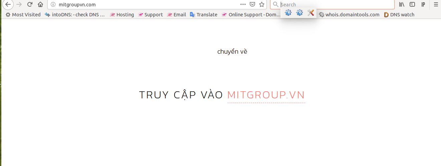The height and width of the screenshot is (166, 441).
Task: Open the Most Visited bookmarks folder
Action: pos(23,15)
